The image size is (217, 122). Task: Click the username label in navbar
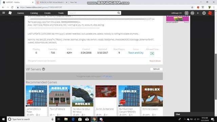[176, 13]
